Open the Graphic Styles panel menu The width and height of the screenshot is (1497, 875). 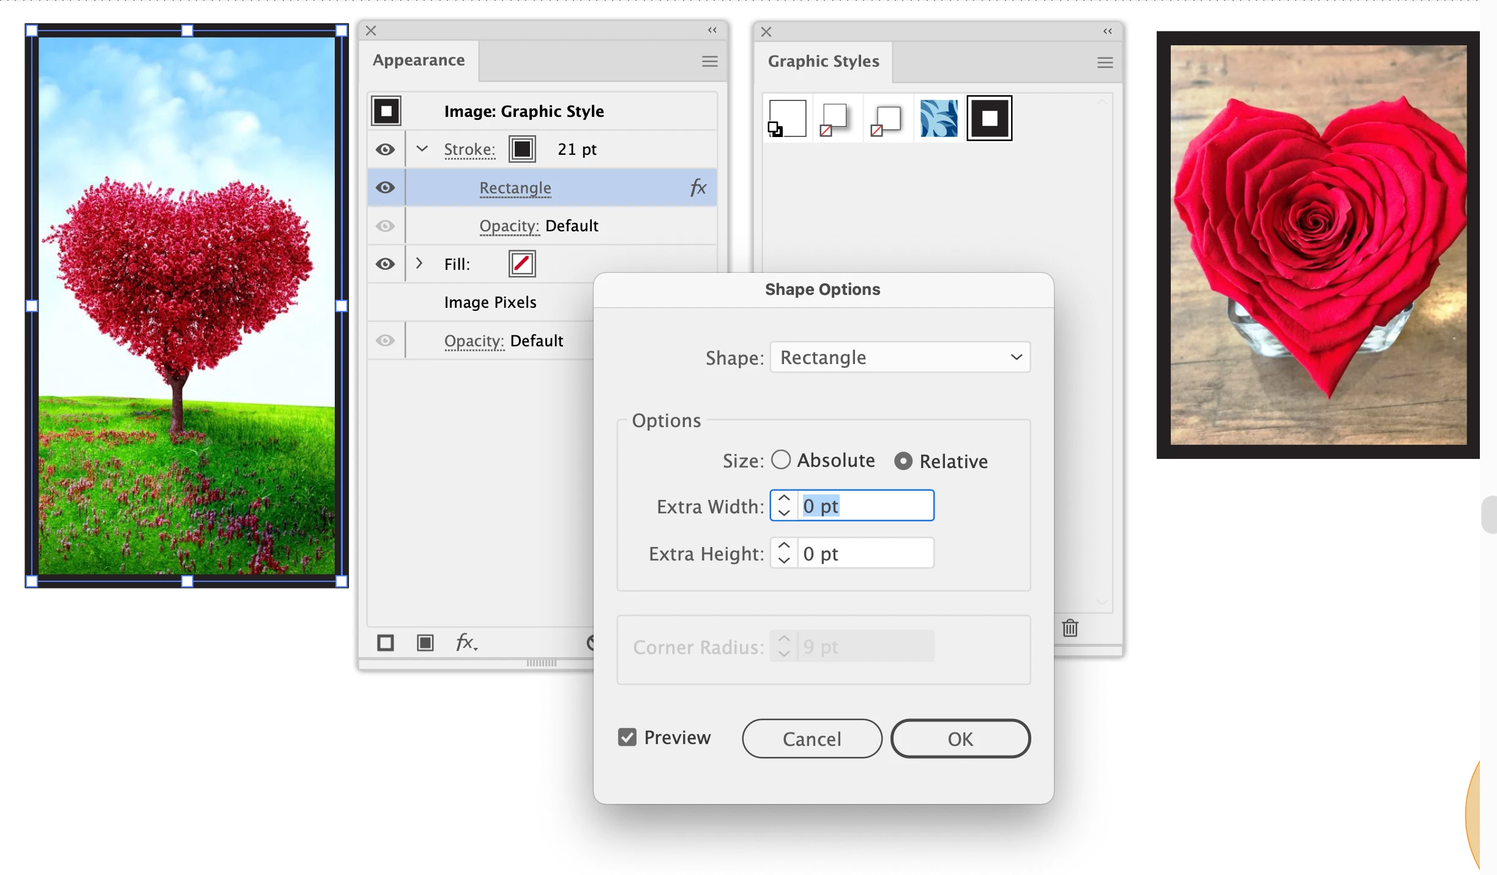1105,62
